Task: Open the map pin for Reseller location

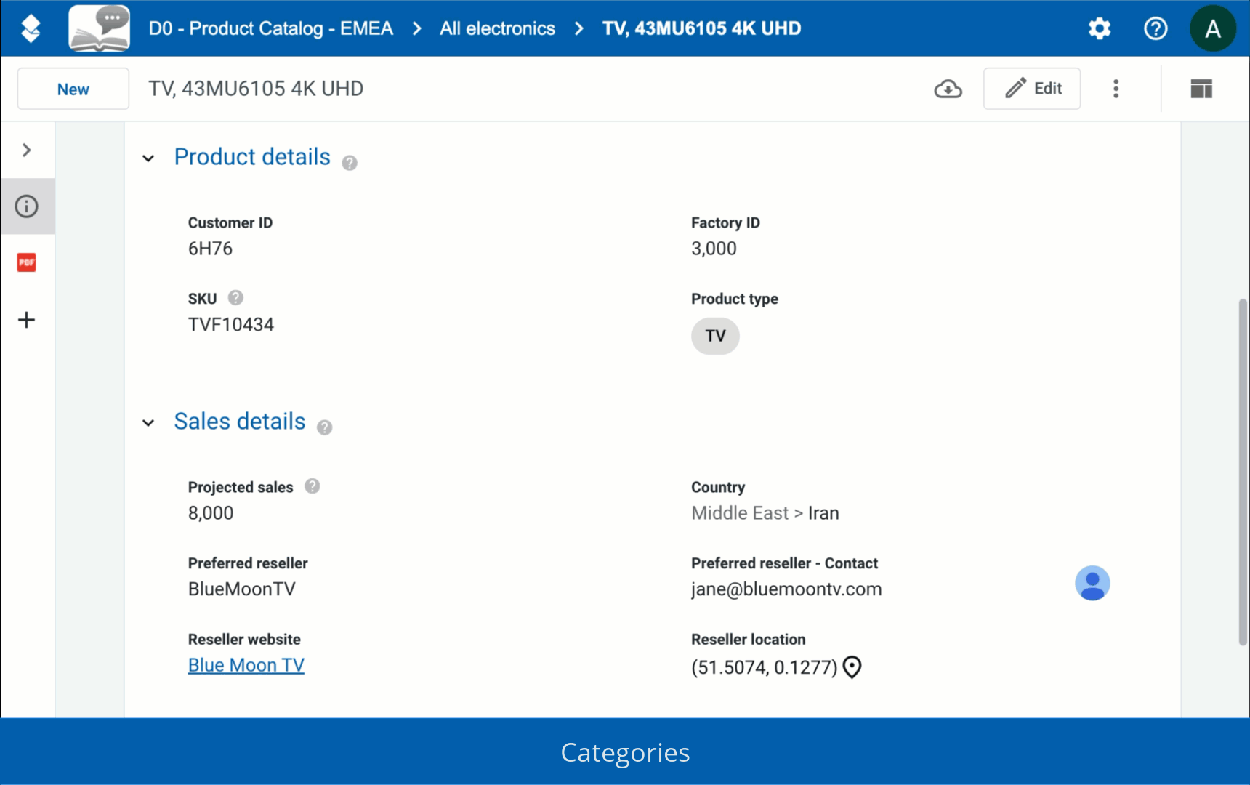Action: [x=852, y=667]
